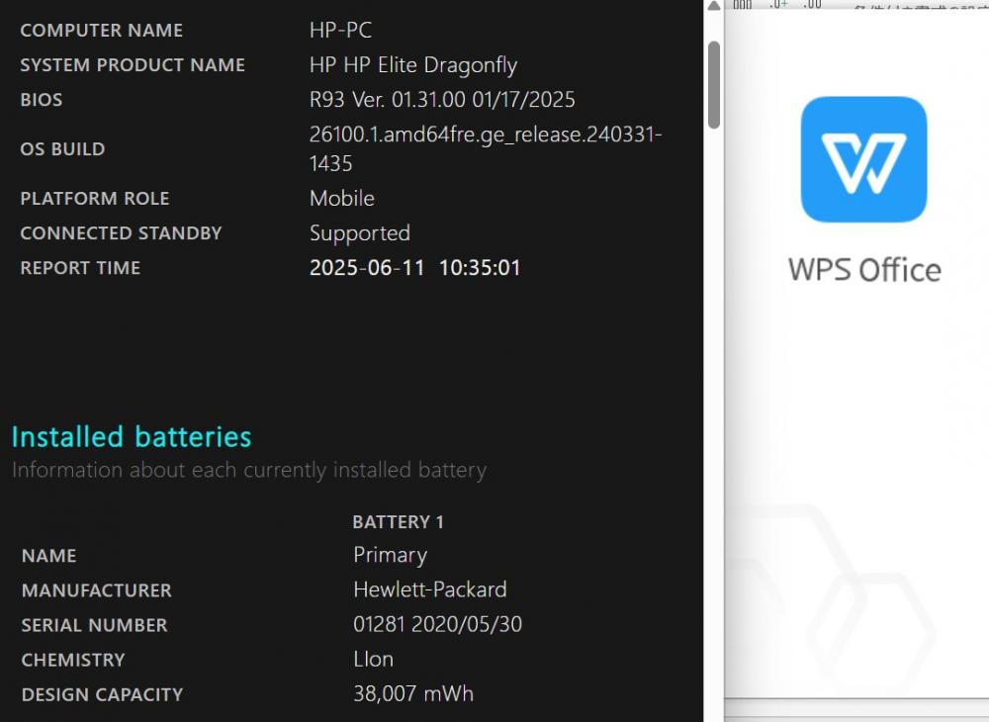Click the "REPORT TIME" label
This screenshot has width=989, height=722.
(x=80, y=268)
